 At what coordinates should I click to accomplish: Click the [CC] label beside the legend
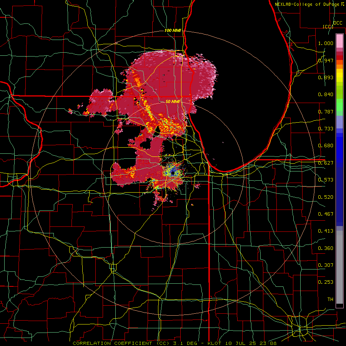(328, 27)
